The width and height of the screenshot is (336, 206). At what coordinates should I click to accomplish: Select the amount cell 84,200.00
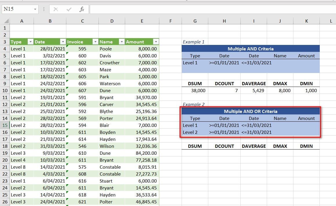(142, 153)
